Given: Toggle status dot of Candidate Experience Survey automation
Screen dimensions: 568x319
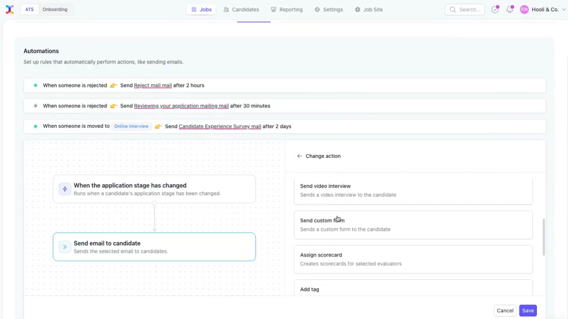Looking at the screenshot, I should [35, 126].
